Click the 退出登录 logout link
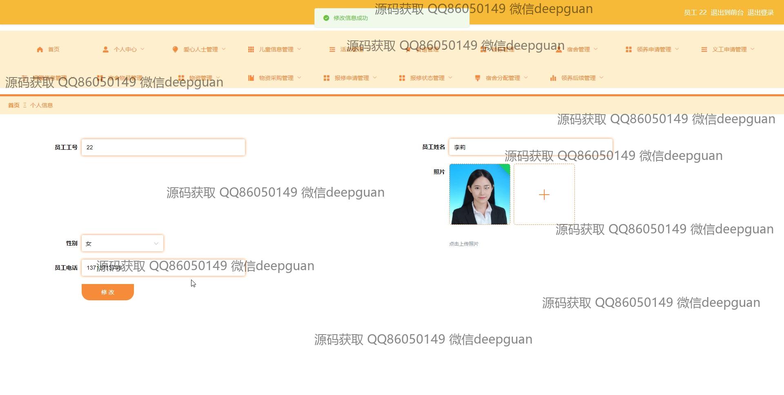Viewport: 784px width, 395px height. 760,13
